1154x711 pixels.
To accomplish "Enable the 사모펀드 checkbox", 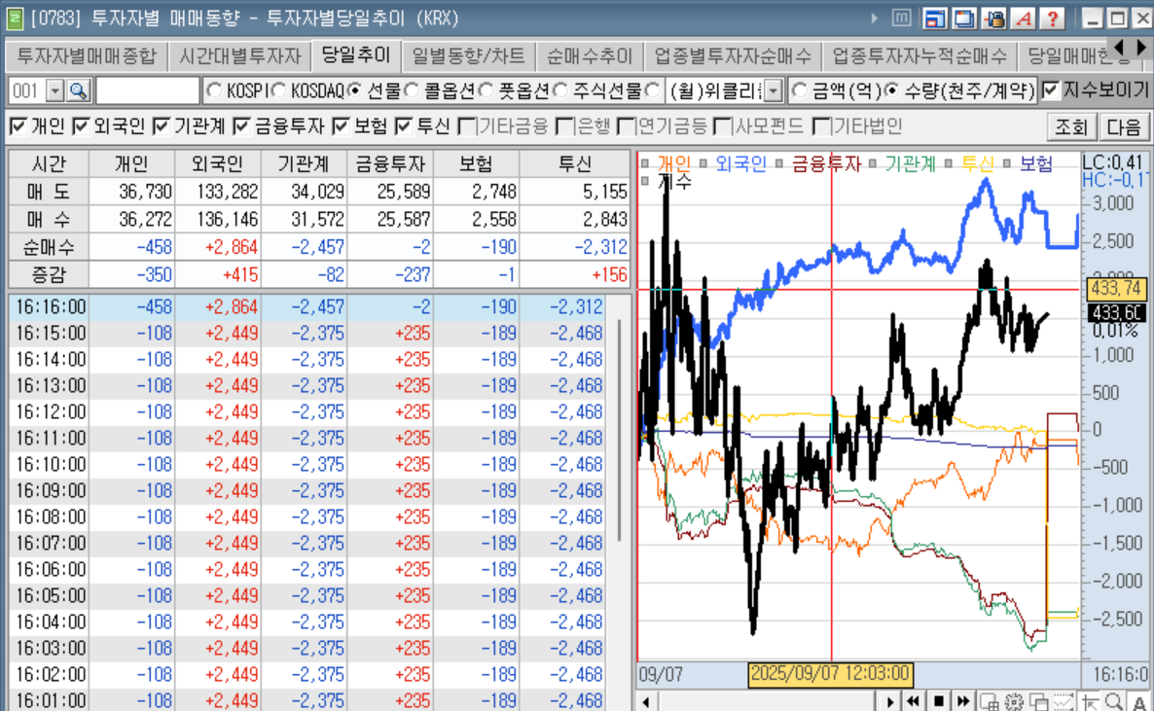I will [723, 125].
